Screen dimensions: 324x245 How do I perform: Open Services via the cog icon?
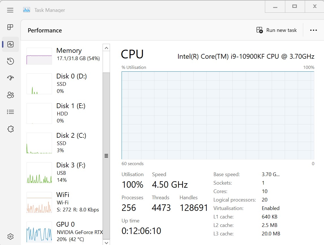click(10, 129)
